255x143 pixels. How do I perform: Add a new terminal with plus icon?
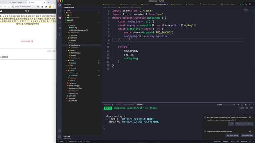tap(238, 105)
